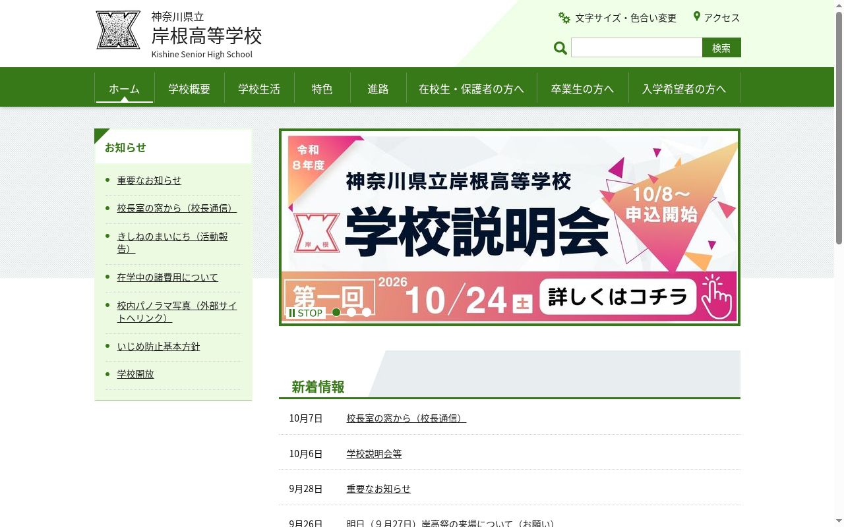
Task: Open 在学中の諸費用について link
Action: (167, 277)
